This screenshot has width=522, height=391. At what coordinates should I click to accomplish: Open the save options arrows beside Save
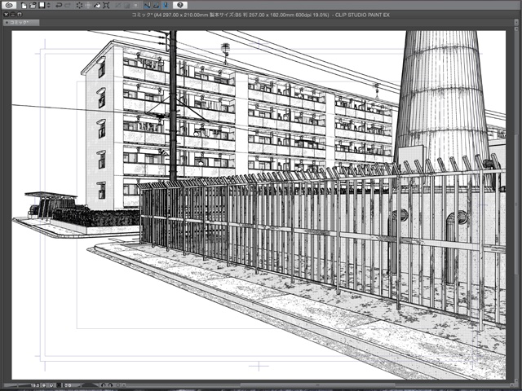49,6
